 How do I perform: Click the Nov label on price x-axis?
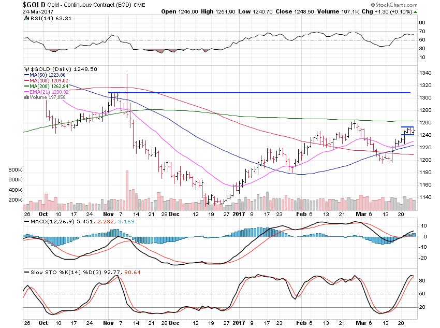pyautogui.click(x=108, y=213)
